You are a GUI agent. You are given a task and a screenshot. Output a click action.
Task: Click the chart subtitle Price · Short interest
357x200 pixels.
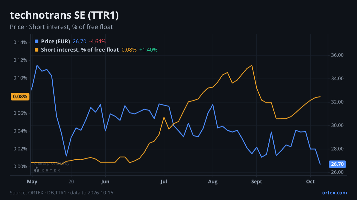pyautogui.click(x=61, y=27)
